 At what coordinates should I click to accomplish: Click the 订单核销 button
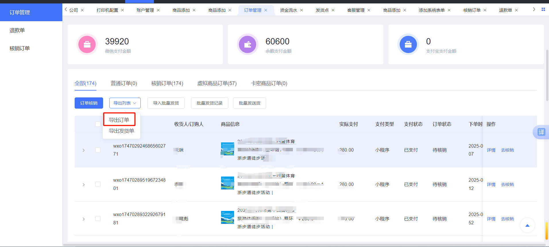(x=89, y=103)
